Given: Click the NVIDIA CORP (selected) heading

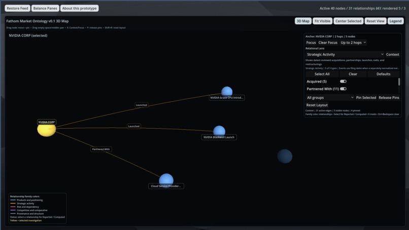Looking at the screenshot, I should [28, 35].
